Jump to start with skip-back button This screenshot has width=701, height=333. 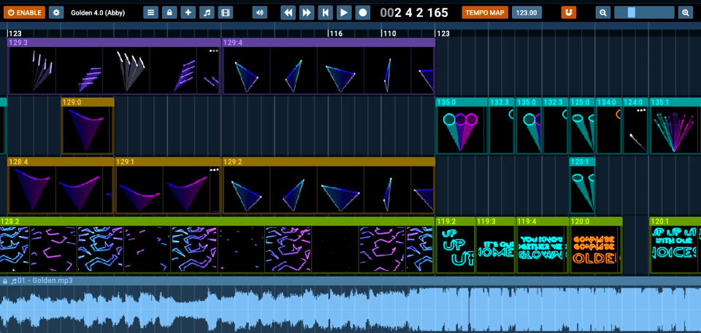325,12
